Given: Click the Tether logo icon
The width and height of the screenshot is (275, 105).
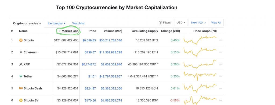Looking at the screenshot, I should tap(21, 76).
